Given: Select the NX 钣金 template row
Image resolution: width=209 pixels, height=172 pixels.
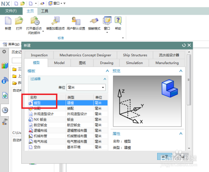Looking at the screenshot, I should tap(68, 120).
